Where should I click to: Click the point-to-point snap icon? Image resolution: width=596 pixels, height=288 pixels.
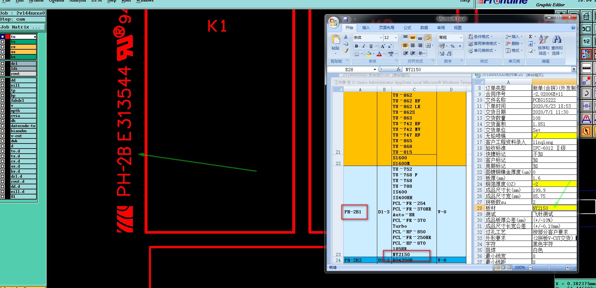coord(586,81)
